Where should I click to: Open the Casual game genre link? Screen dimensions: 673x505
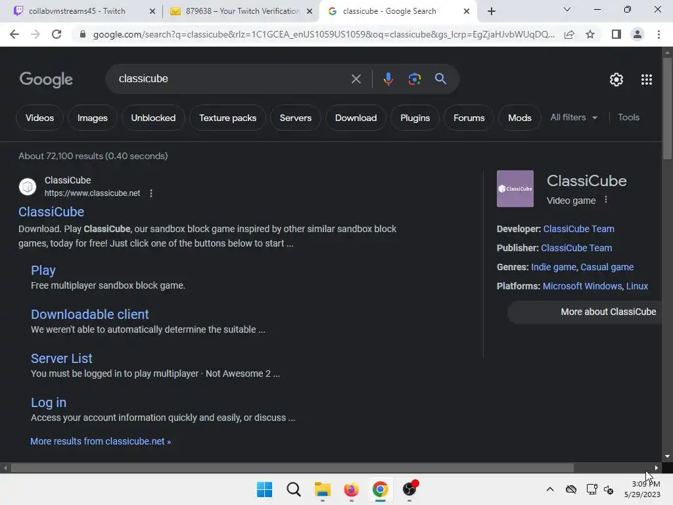(x=607, y=267)
